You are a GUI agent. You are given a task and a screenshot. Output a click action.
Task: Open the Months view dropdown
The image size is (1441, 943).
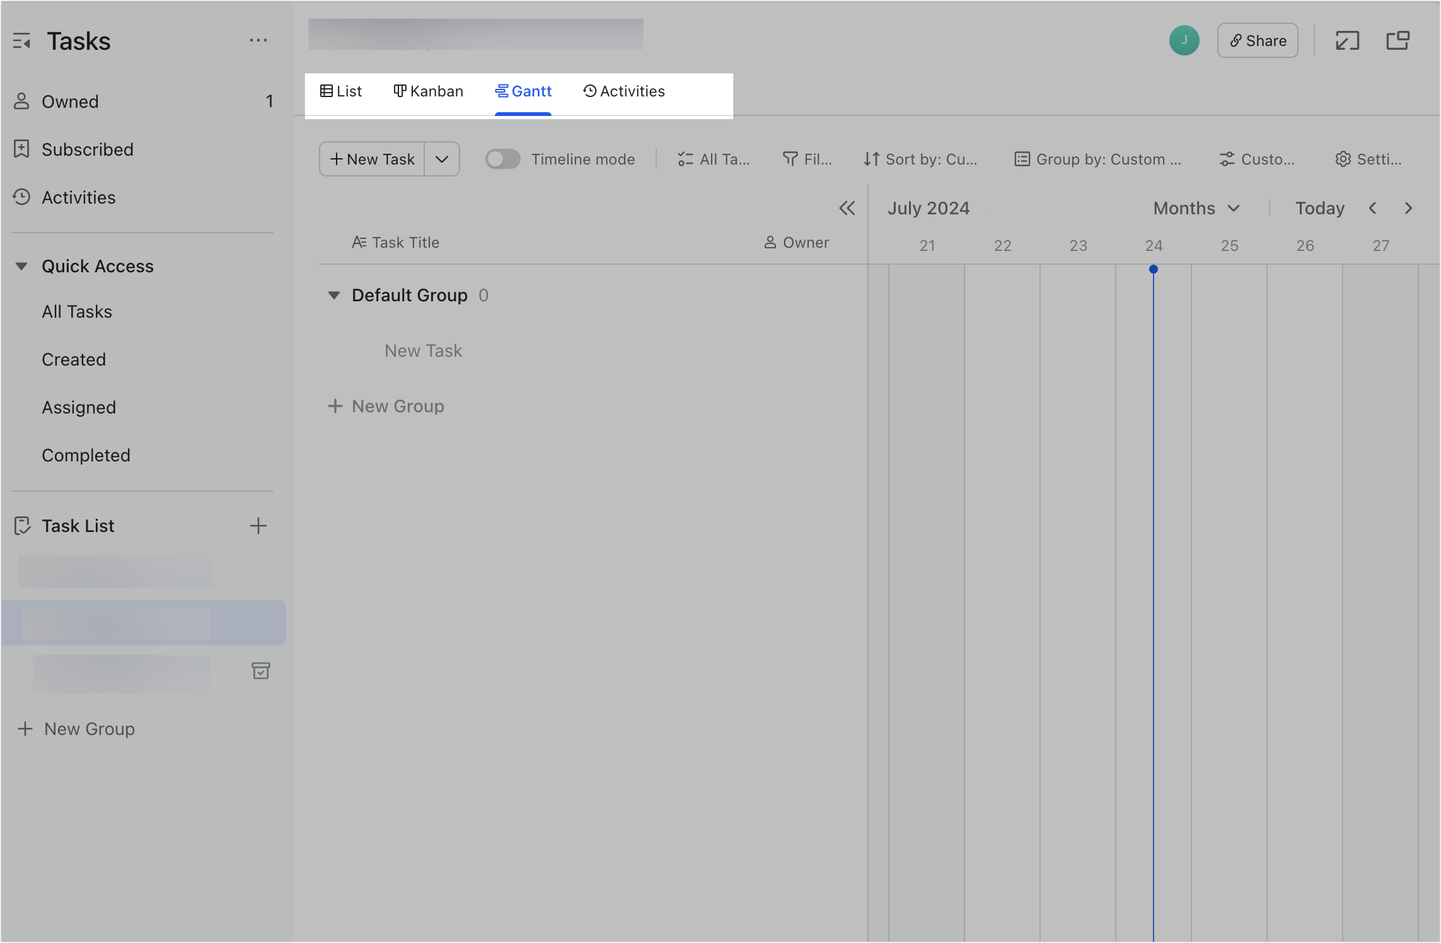[x=1195, y=208]
